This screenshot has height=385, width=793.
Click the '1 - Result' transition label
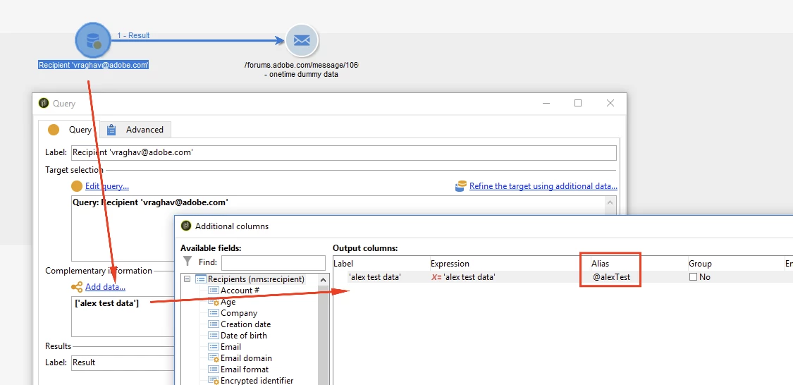tap(133, 35)
